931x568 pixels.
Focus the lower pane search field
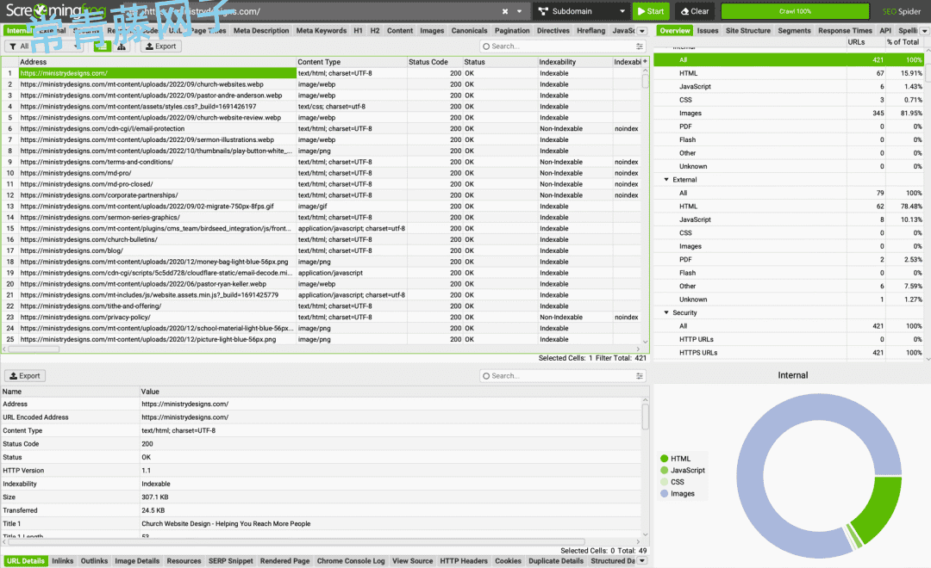point(560,376)
